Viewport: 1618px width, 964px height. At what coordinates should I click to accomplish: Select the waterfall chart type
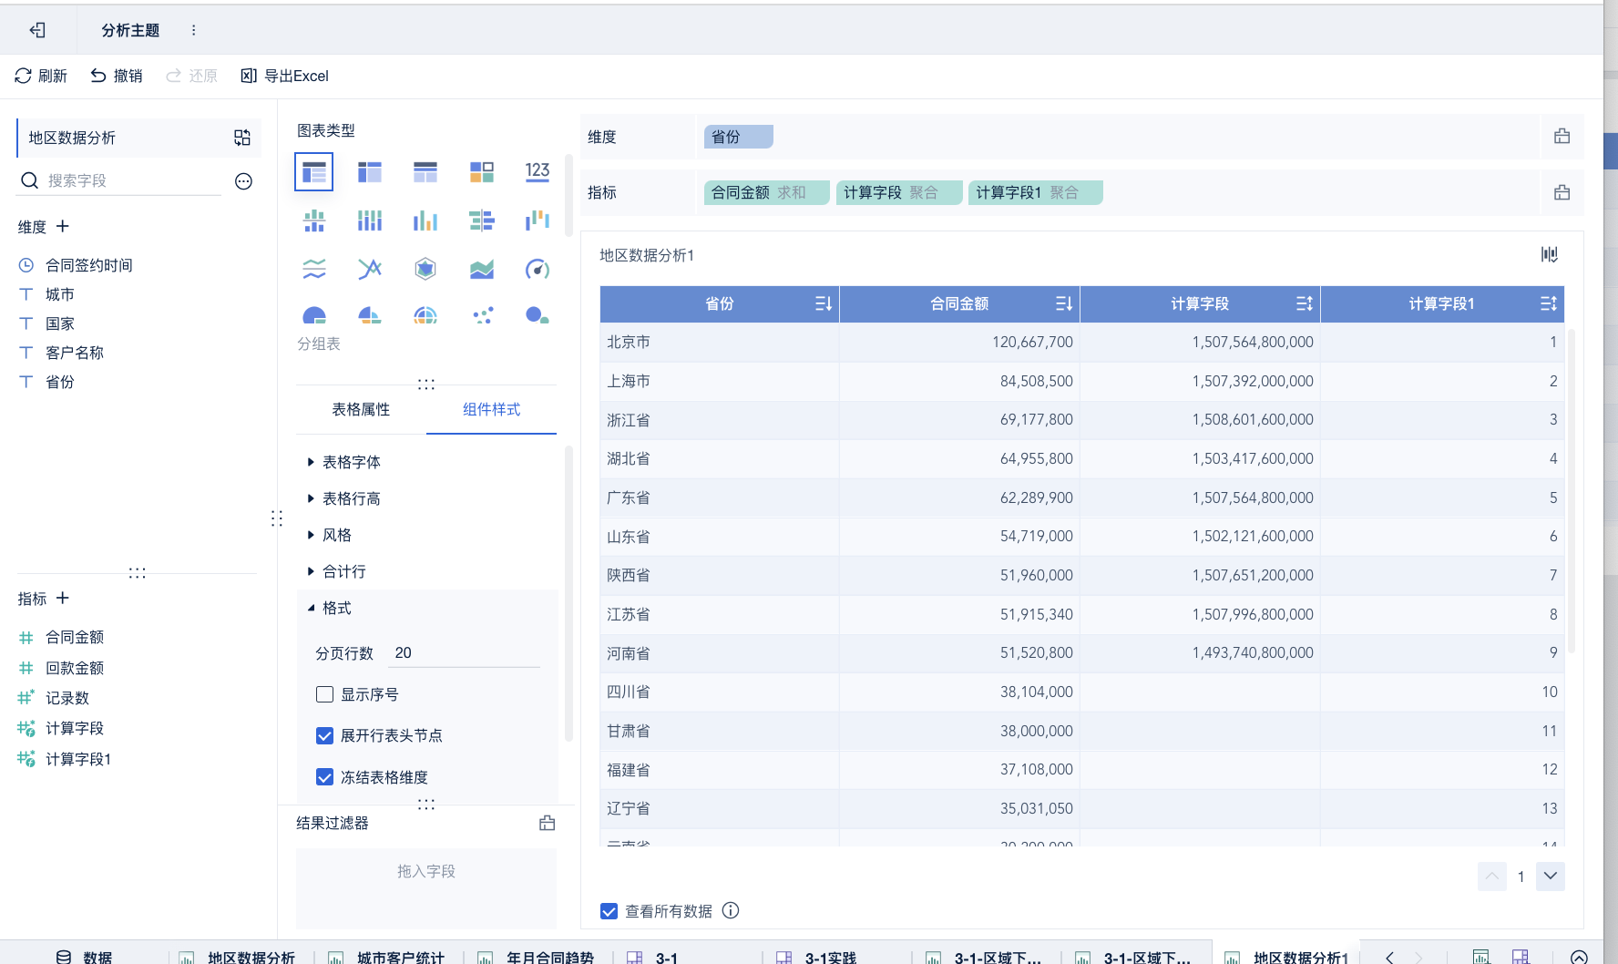(x=538, y=220)
